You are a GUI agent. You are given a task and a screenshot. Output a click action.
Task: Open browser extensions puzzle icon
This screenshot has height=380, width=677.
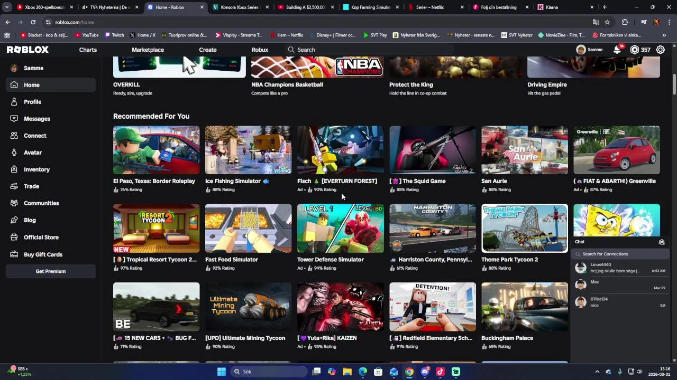click(625, 22)
